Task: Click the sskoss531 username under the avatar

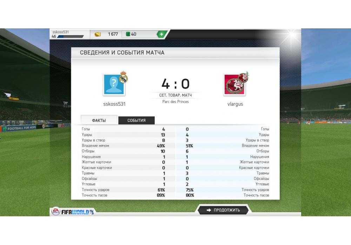Action: coord(114,104)
